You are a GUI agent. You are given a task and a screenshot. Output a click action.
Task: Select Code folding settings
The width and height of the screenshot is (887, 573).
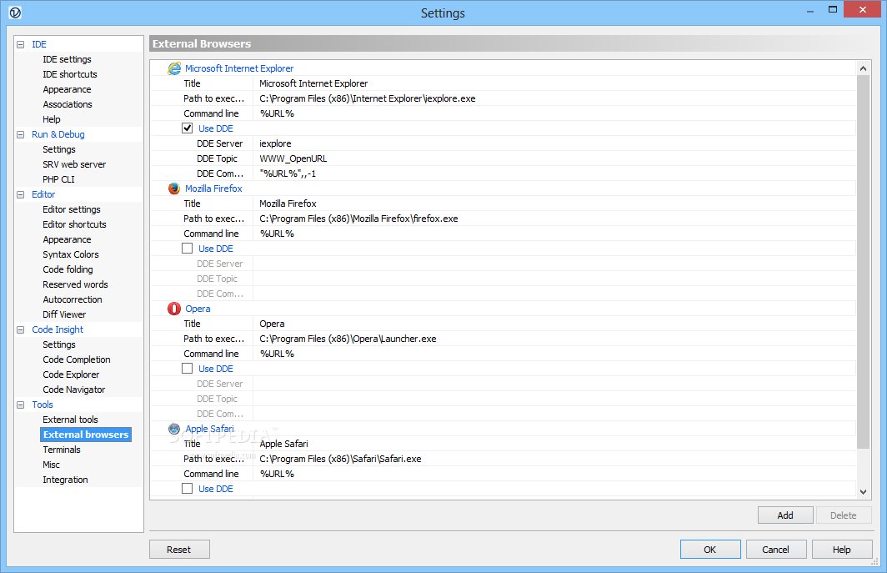pos(68,269)
